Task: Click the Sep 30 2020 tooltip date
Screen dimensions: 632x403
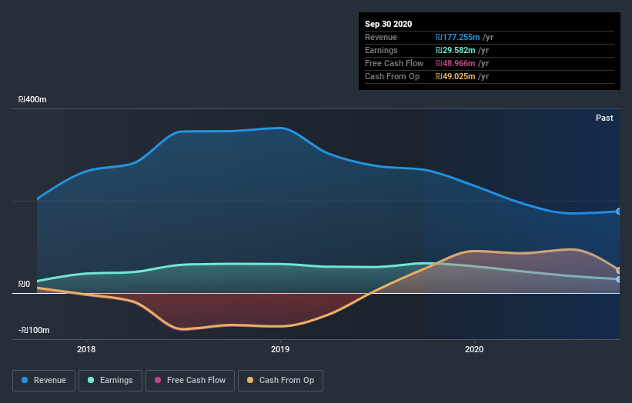Action: pos(388,24)
